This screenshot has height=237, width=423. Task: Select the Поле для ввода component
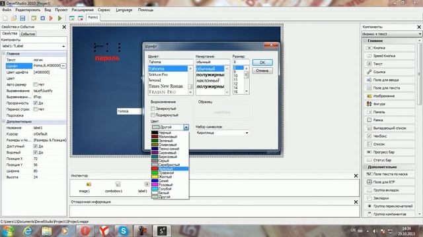[389, 80]
